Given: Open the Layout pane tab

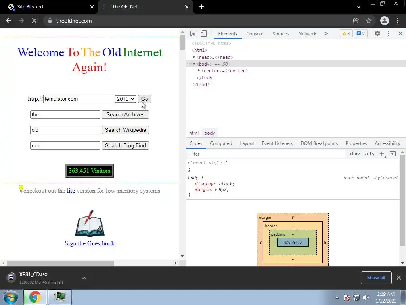Looking at the screenshot, I should click(247, 143).
